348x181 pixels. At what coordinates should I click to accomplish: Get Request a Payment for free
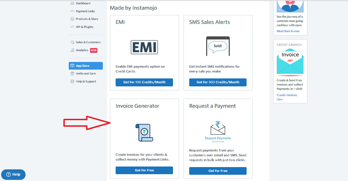(218, 171)
